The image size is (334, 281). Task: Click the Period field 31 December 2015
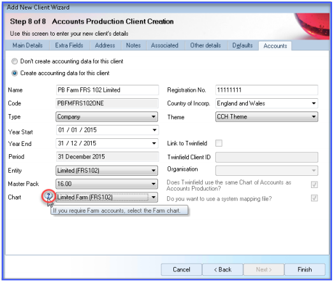[107, 157]
